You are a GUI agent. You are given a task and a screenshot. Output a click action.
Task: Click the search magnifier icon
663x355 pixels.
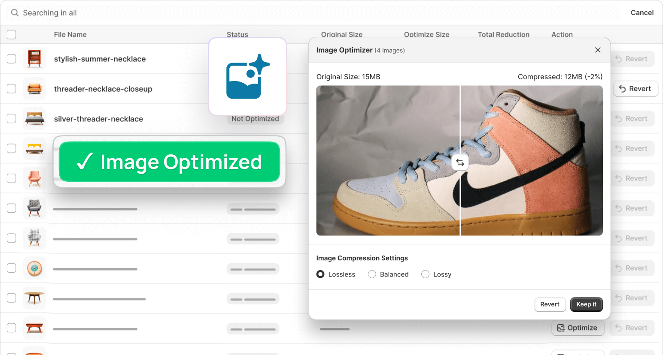click(15, 13)
